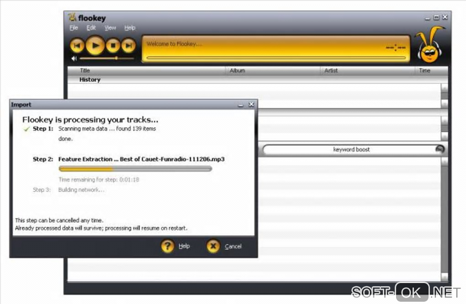The height and width of the screenshot is (304, 466).
Task: Click the Help button in Import dialog
Action: coord(184,246)
